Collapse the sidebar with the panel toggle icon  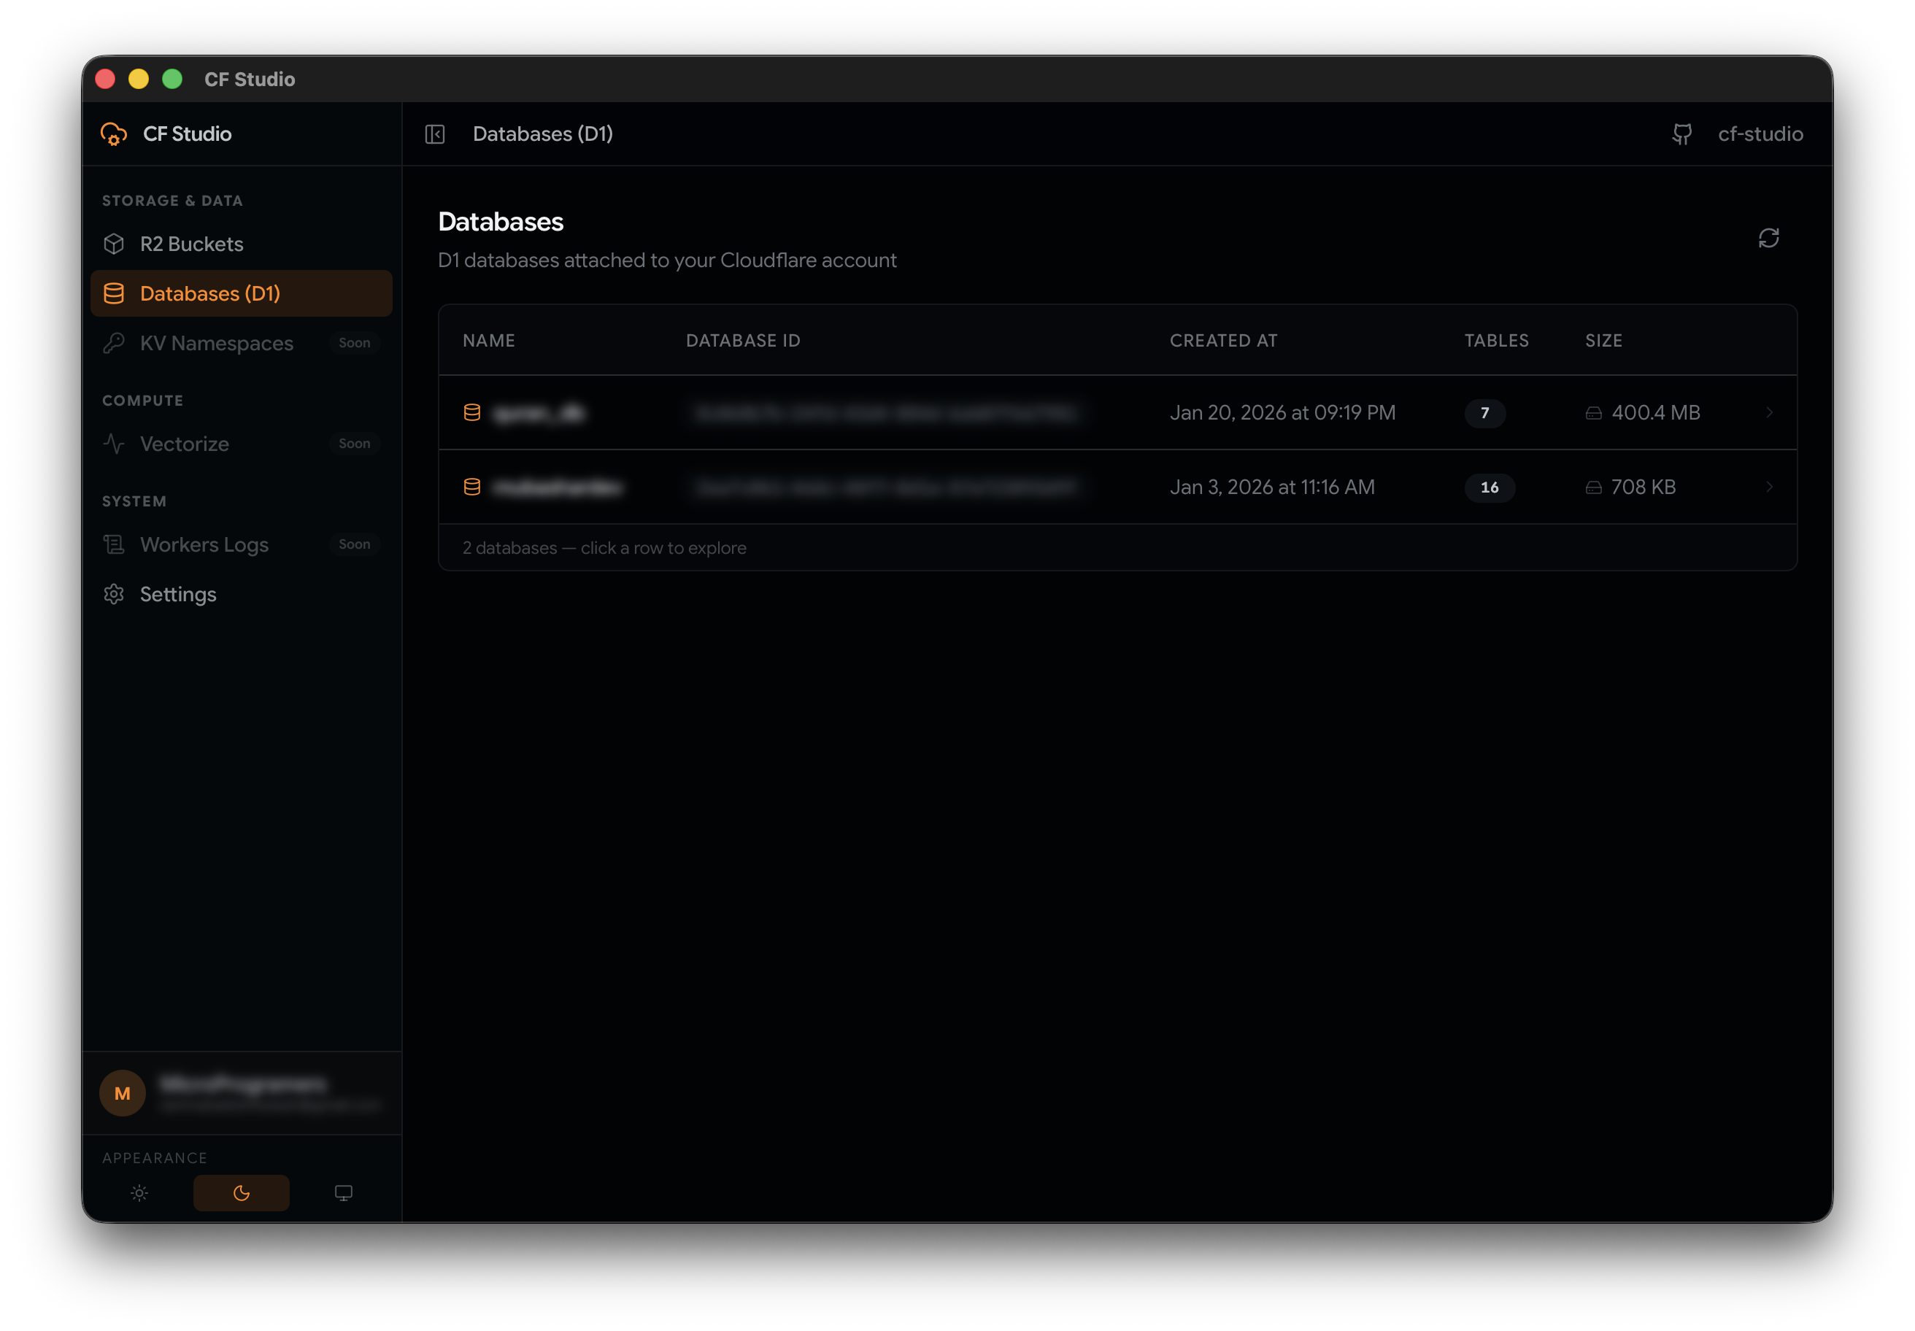point(436,134)
